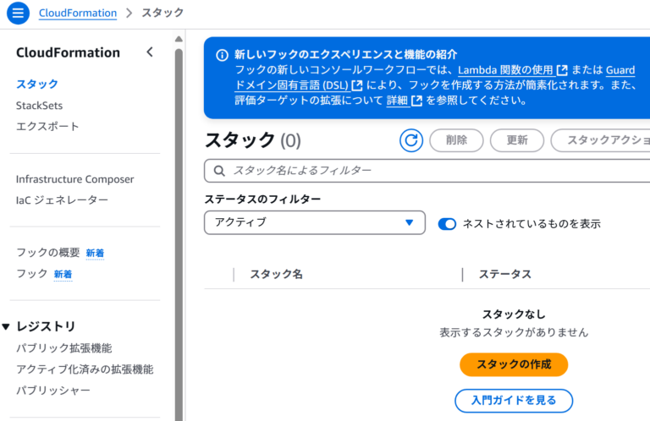Open IaC ジェネレーター from the sidebar

(62, 200)
